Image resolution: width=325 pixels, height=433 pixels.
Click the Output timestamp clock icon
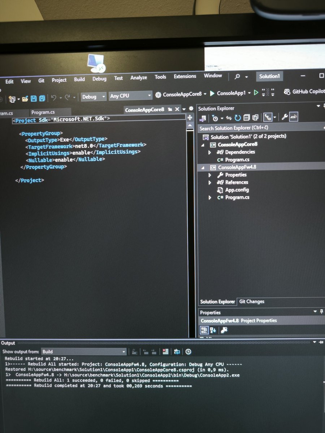click(x=188, y=351)
